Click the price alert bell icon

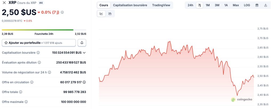82,43
